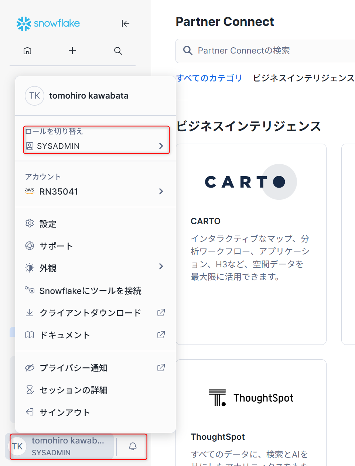Image resolution: width=355 pixels, height=466 pixels.
Task: Open ドキュメント menu item
Action: [x=95, y=335]
